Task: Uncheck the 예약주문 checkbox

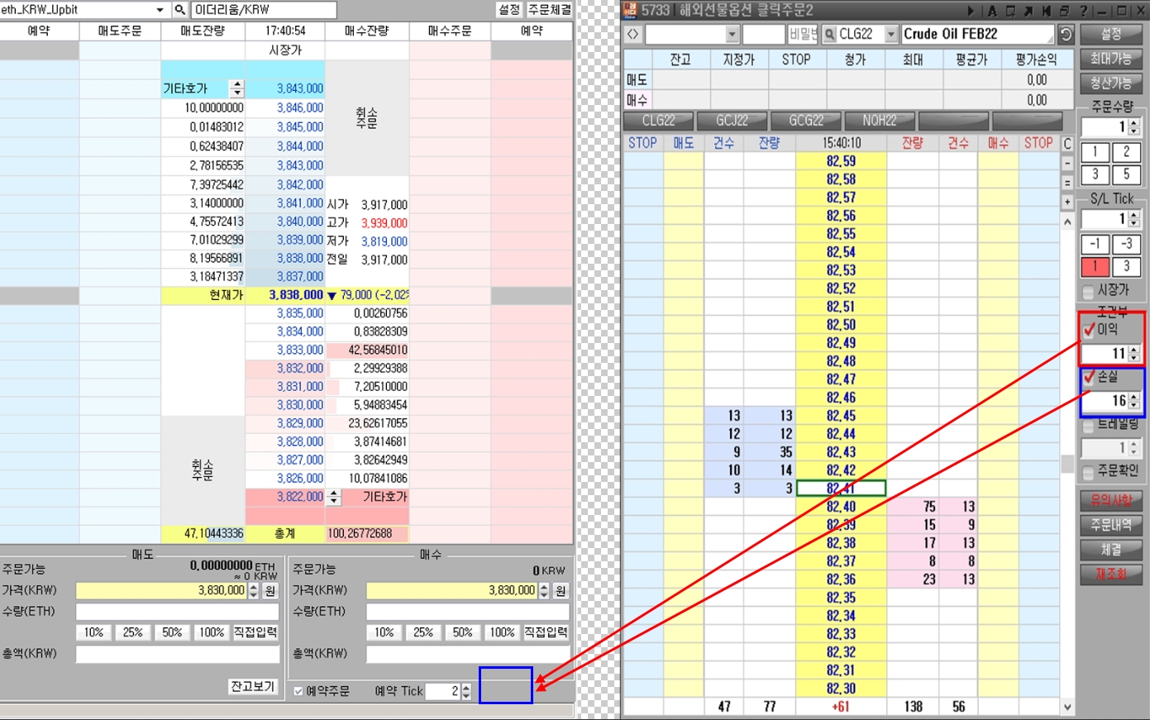Action: pos(298,691)
